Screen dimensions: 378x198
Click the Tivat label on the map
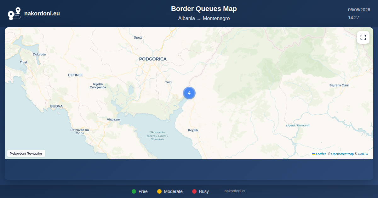pyautogui.click(x=24, y=62)
